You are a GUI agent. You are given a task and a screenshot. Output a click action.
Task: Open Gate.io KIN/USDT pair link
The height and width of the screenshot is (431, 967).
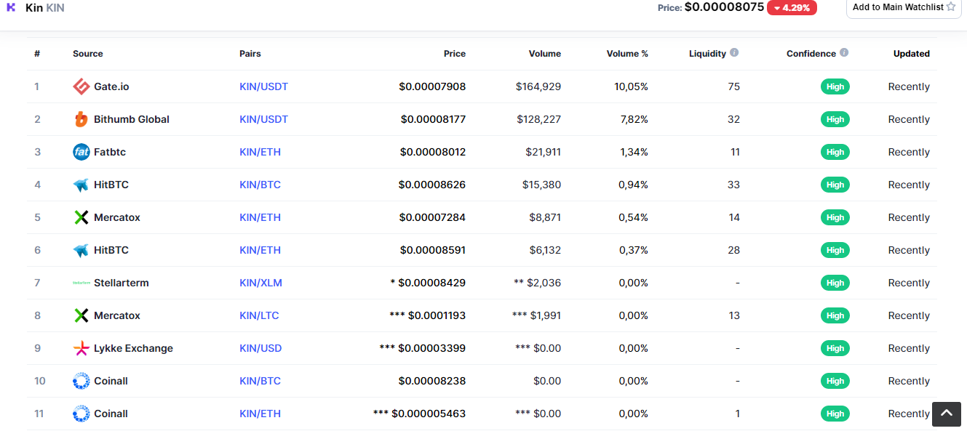(x=264, y=86)
